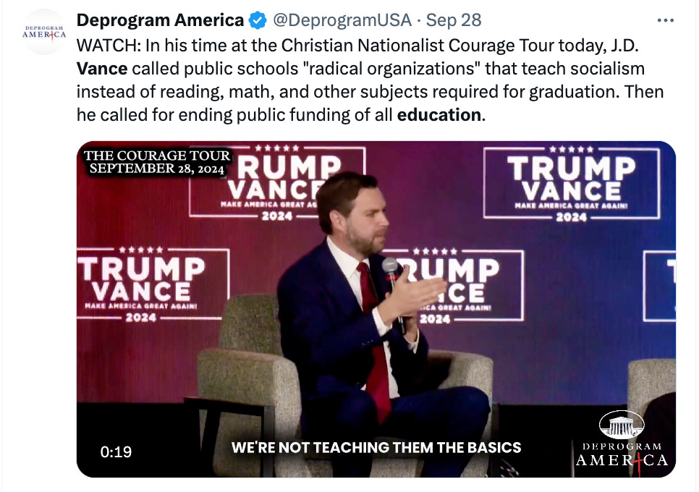Click the Deprogram America display name
Viewport: 699px width, 492px height.
(160, 20)
